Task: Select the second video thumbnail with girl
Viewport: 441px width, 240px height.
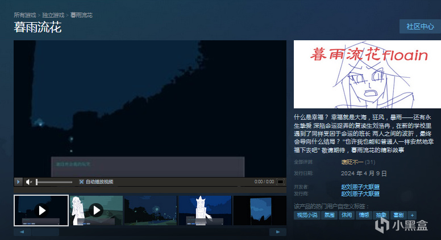Action: tap(96, 210)
